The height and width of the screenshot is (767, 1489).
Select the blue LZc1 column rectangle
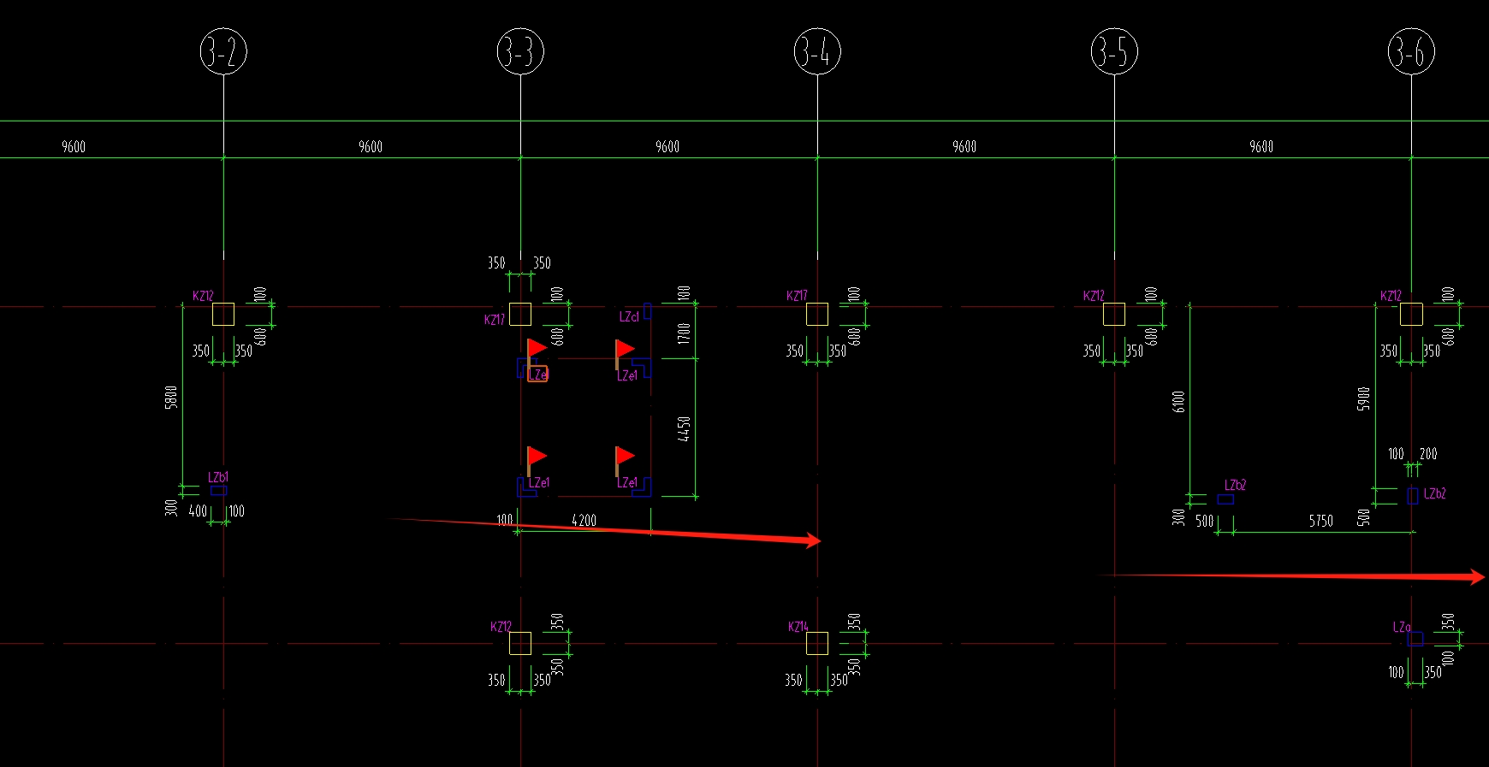(648, 311)
